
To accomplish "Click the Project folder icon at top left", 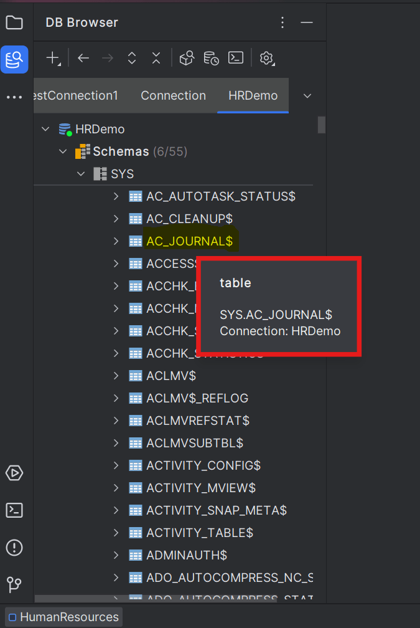I will coord(14,22).
